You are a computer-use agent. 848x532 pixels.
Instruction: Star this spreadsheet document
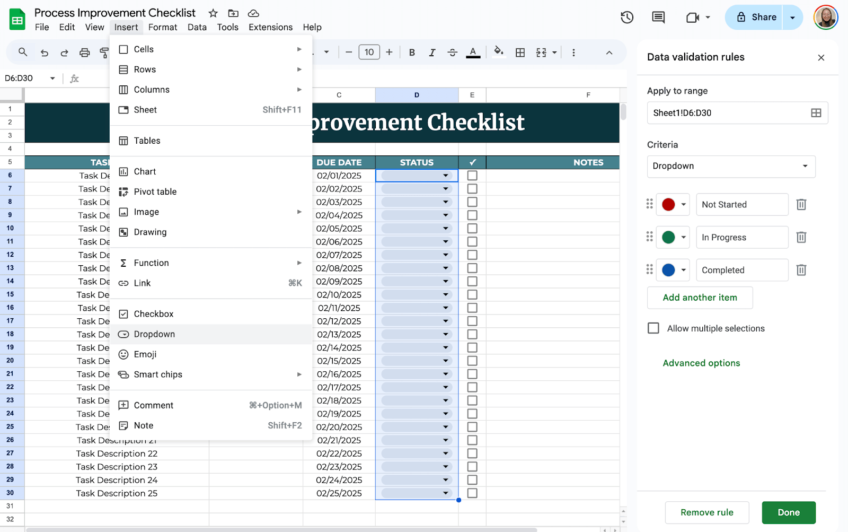tap(213, 13)
